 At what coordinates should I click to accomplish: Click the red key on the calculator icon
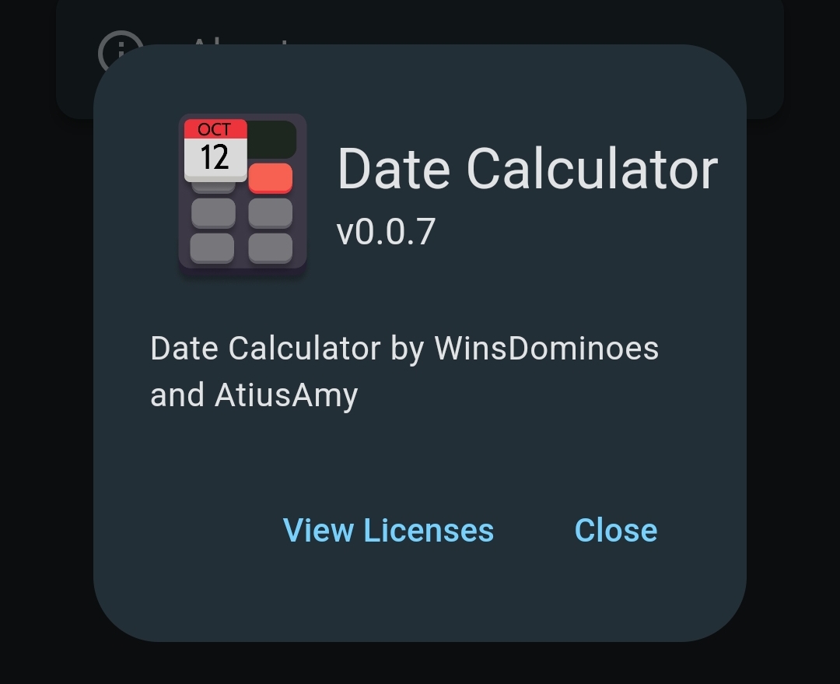coord(271,178)
